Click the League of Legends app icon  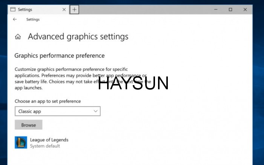tap(21, 142)
